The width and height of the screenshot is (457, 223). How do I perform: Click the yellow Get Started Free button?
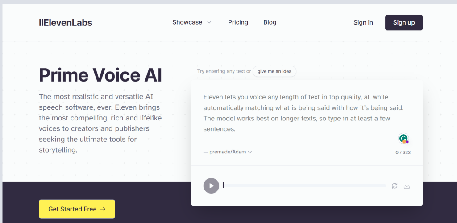click(77, 209)
